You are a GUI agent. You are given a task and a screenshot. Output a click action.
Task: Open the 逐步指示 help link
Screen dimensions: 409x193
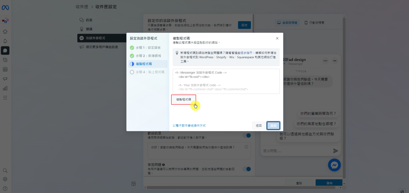(x=246, y=53)
